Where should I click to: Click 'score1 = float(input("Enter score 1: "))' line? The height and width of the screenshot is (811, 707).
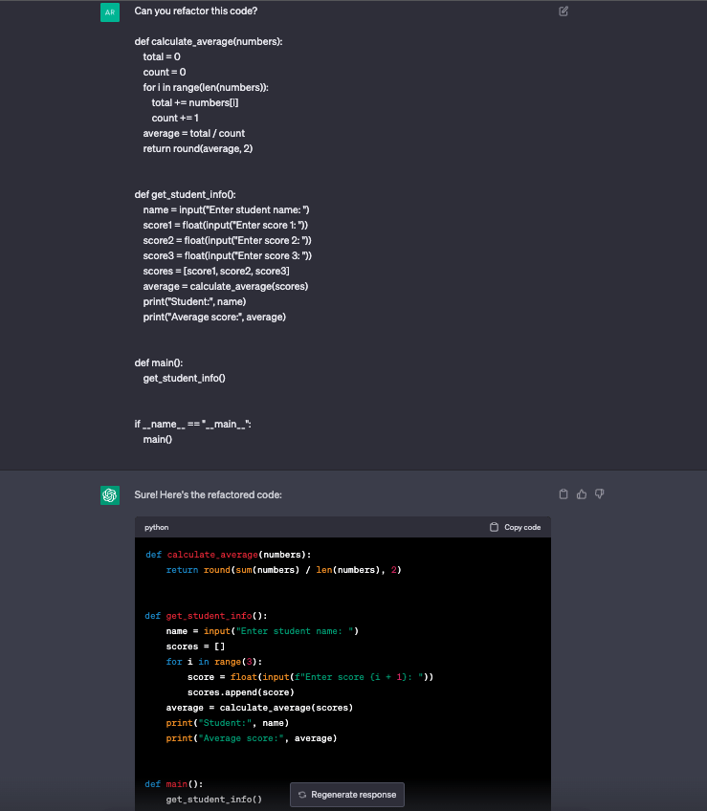point(225,225)
